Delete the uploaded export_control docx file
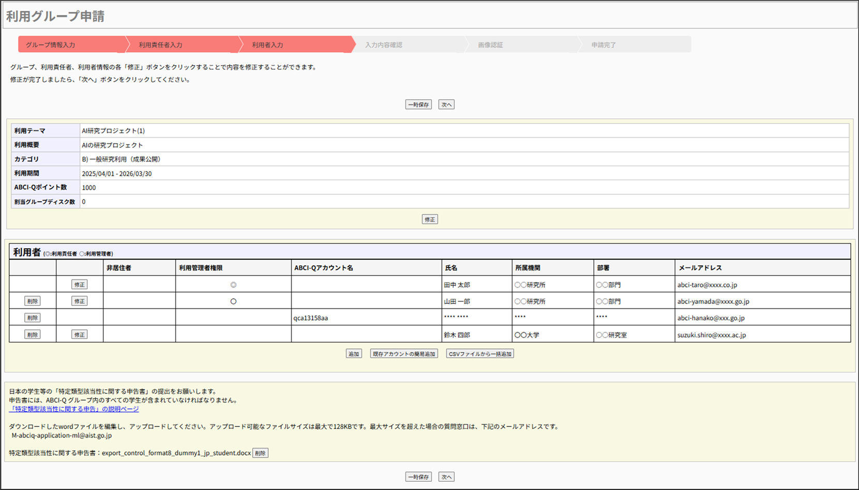The image size is (859, 490). (x=260, y=453)
